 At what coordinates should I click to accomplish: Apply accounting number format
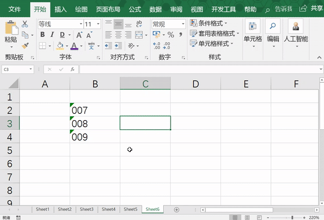click(x=156, y=35)
